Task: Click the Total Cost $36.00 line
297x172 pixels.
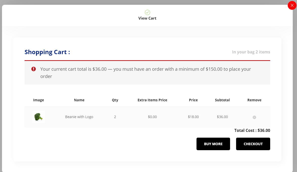Action: point(252,130)
